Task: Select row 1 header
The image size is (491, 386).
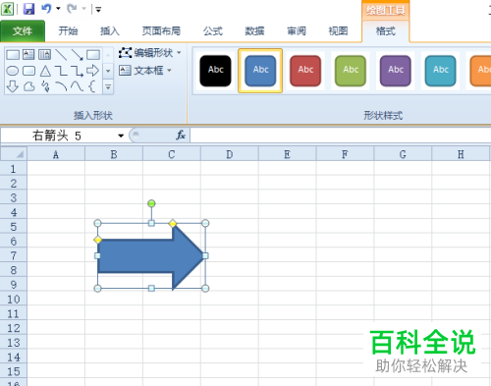Action: pyautogui.click(x=14, y=169)
